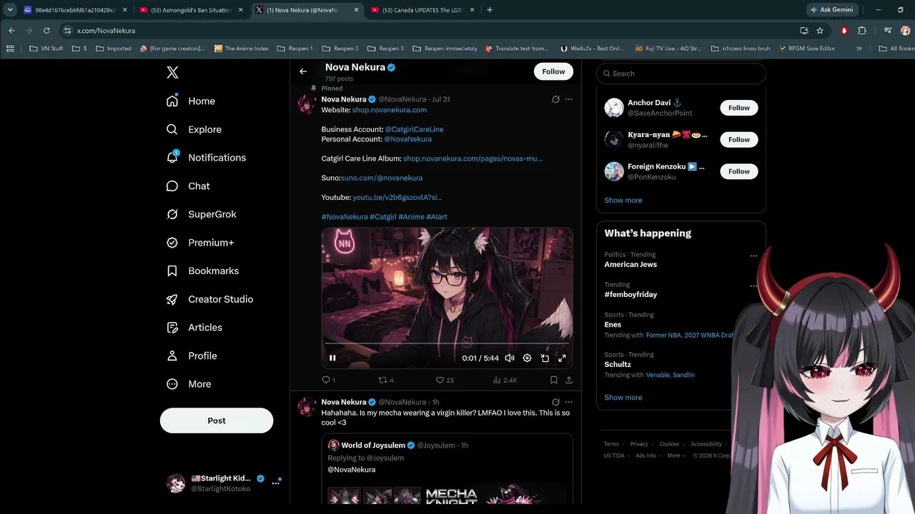Viewport: 915px width, 514px height.
Task: Show the hidden bookmarks overflow chevron
Action: tap(859, 49)
